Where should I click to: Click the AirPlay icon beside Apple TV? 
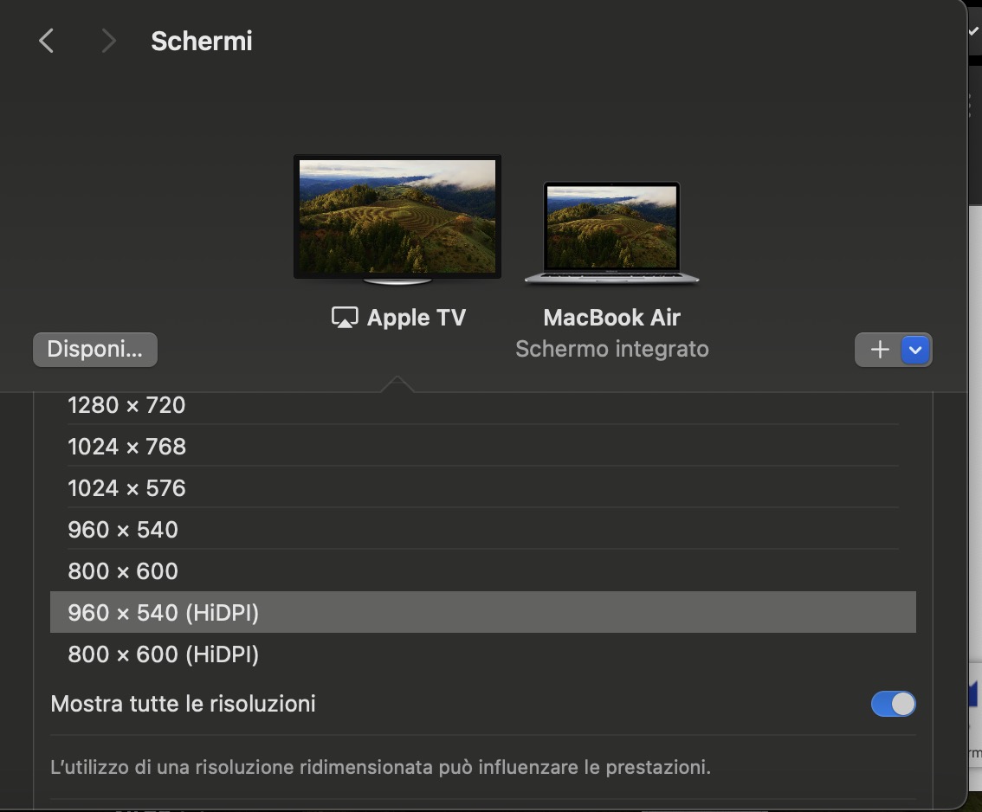(345, 318)
